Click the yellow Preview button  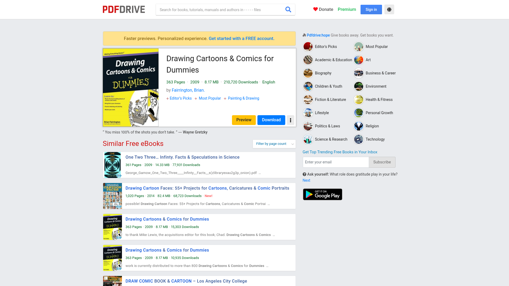pos(244,120)
